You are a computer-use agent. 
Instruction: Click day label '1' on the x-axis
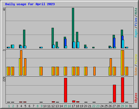9,106
